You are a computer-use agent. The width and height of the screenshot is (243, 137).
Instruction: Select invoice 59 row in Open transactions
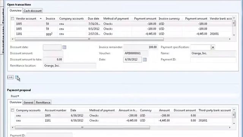pyautogui.click(x=121, y=29)
